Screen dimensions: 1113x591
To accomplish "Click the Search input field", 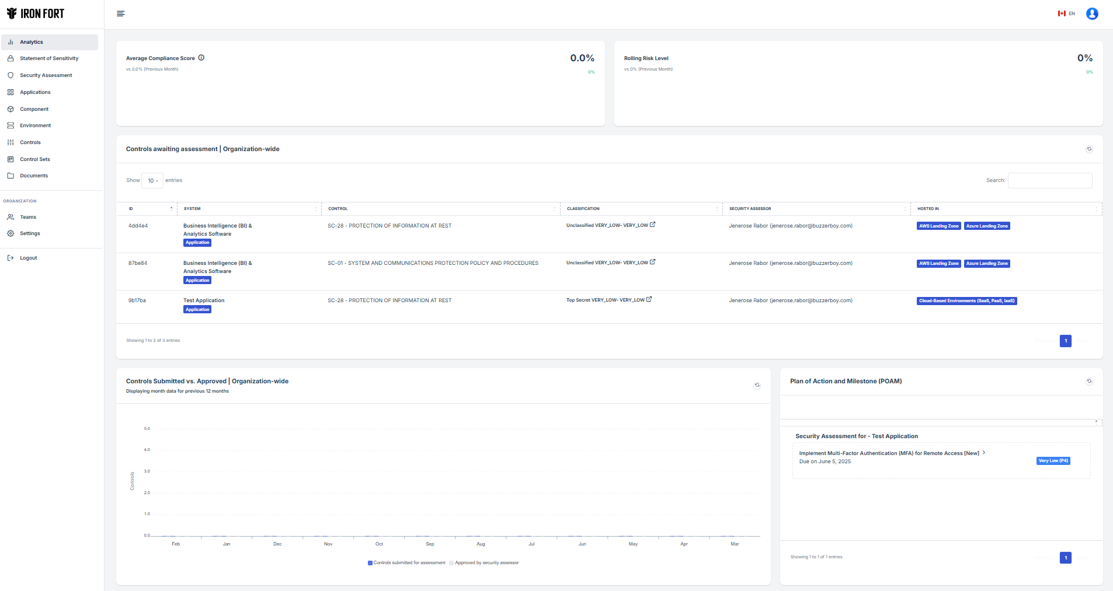I will (1049, 180).
